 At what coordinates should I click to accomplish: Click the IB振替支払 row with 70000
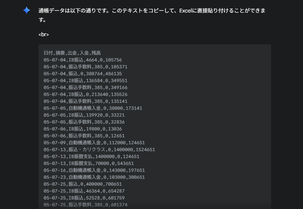tap(89, 163)
